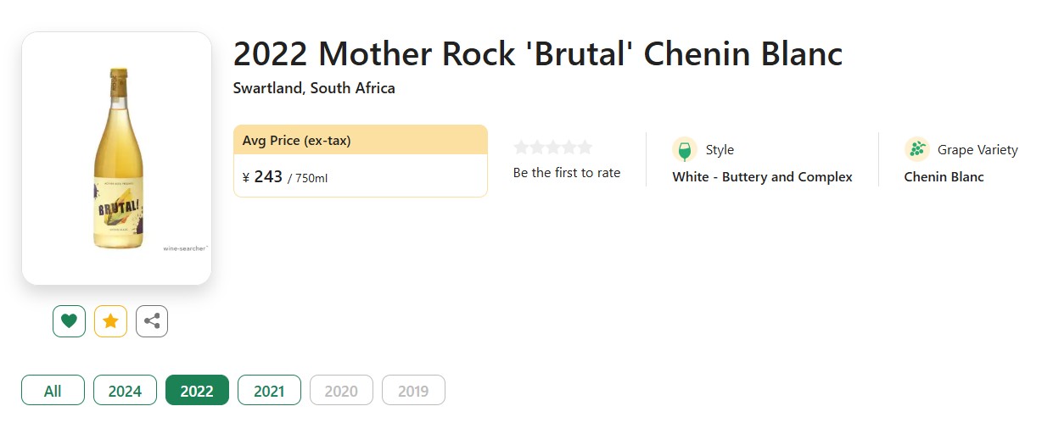Select the All vintages tab
Screen dimensions: 1042x434
[x=53, y=391]
